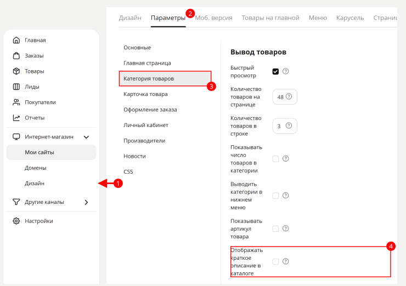Select the Категория товаров section
This screenshot has width=406, height=286.
coord(165,78)
